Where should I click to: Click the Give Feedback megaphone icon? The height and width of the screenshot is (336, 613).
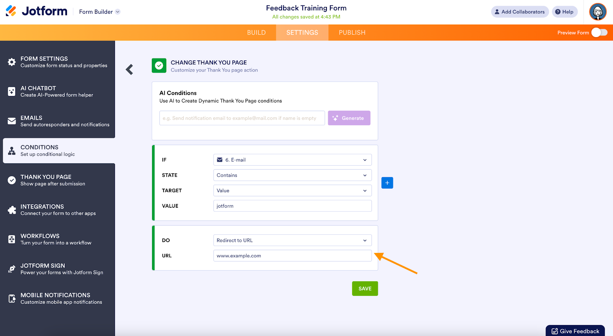click(554, 331)
